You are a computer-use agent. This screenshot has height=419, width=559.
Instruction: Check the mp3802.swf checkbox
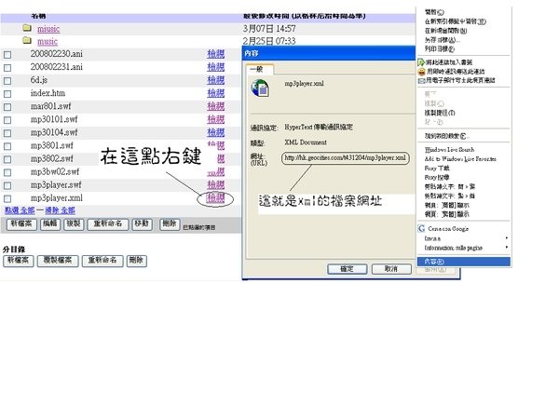7,159
